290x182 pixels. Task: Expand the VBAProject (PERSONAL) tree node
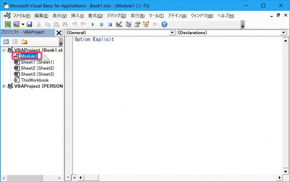[x=4, y=86]
